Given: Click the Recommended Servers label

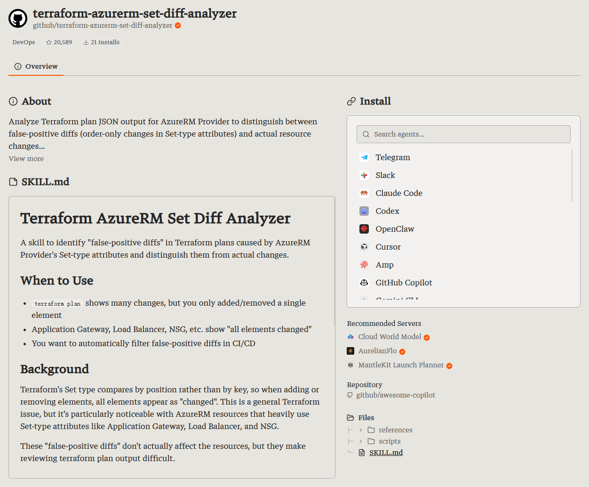Looking at the screenshot, I should (x=384, y=324).
